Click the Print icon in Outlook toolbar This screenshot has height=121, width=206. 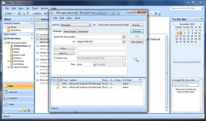pos(19,13)
